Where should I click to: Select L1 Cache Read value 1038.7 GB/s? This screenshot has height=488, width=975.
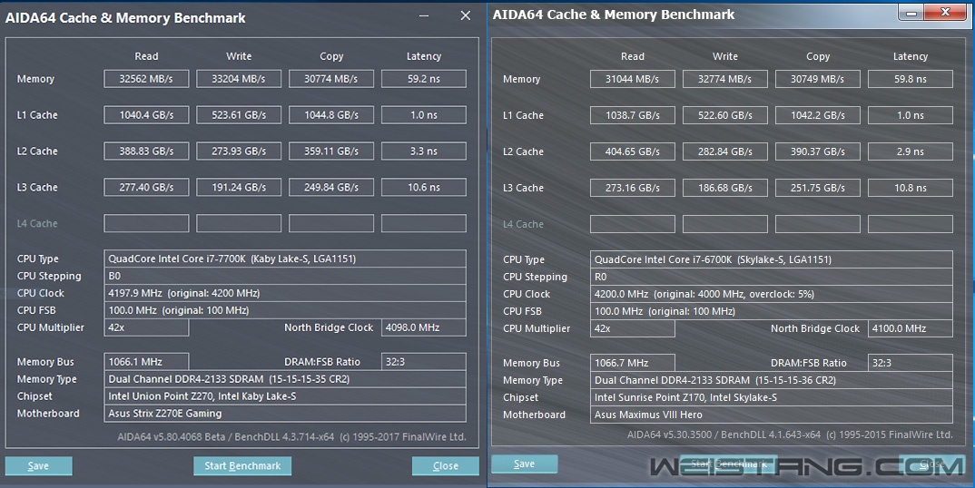tap(633, 115)
